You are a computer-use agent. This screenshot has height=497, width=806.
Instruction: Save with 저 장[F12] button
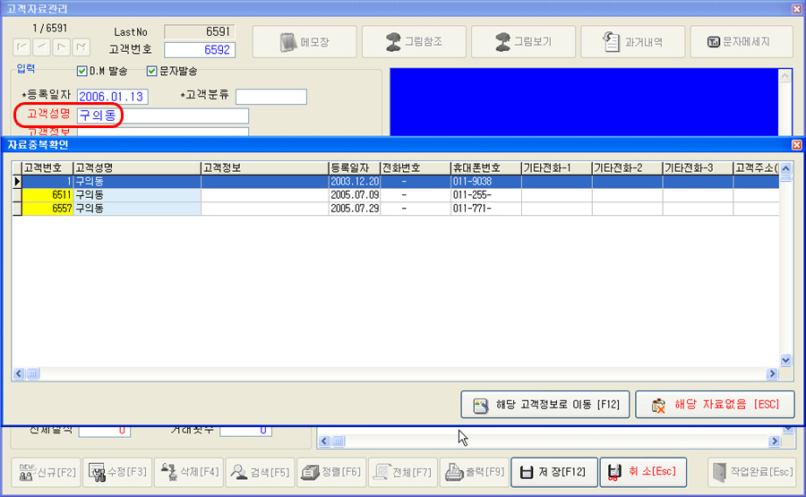pos(554,472)
